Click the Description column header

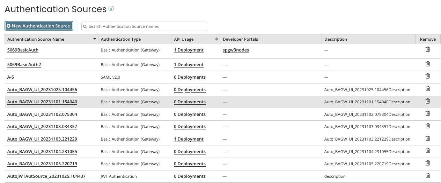tap(336, 39)
